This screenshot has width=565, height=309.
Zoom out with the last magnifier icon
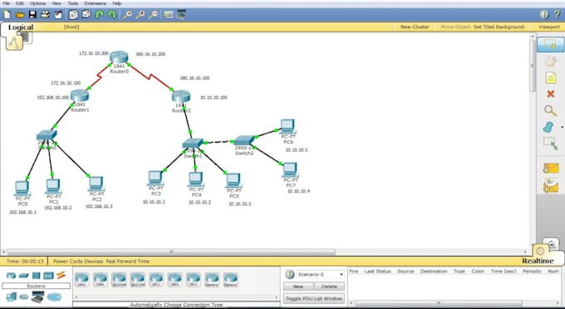(x=153, y=15)
